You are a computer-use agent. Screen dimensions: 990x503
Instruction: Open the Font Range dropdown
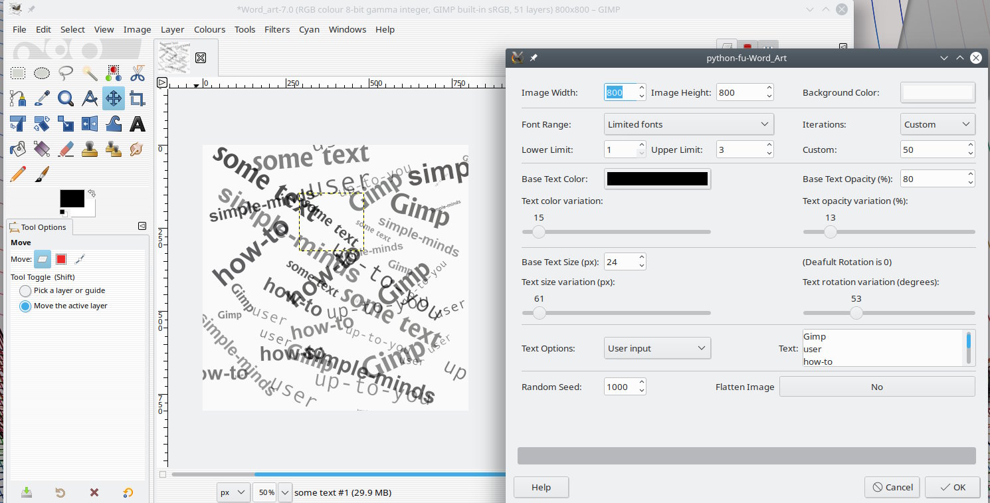tap(689, 124)
